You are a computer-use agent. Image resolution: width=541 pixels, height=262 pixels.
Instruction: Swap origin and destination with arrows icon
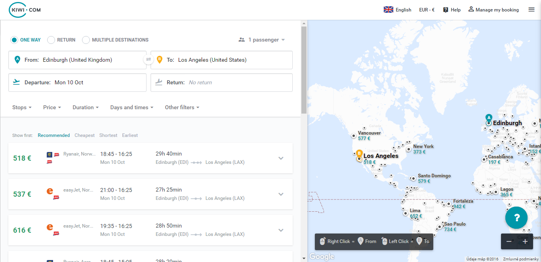(x=149, y=60)
